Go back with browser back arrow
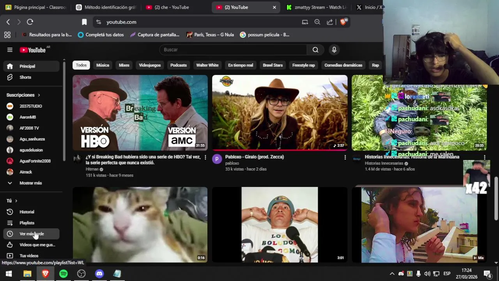The width and height of the screenshot is (499, 281). [x=8, y=22]
